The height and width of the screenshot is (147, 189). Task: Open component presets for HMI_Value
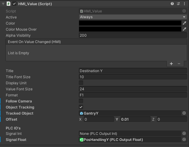(x=178, y=4)
